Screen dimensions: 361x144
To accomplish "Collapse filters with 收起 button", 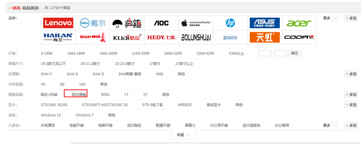I will (184, 135).
